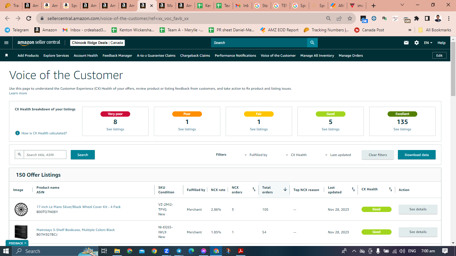
Task: Open Task View on the taskbar
Action: pos(104,251)
